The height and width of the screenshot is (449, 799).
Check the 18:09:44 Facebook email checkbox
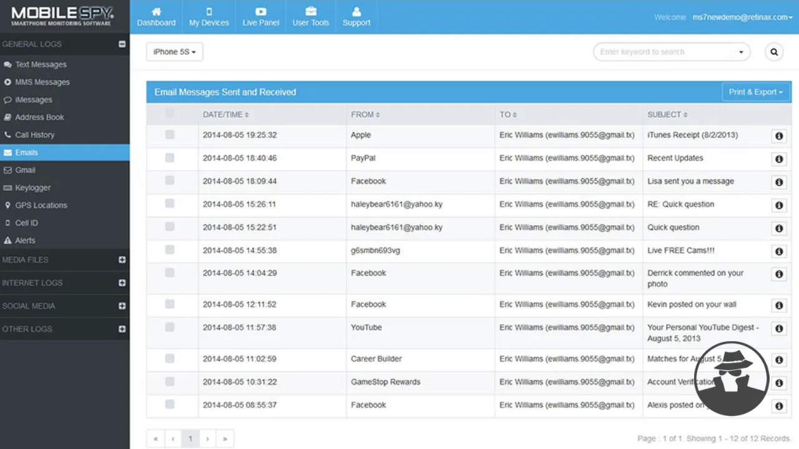(170, 181)
